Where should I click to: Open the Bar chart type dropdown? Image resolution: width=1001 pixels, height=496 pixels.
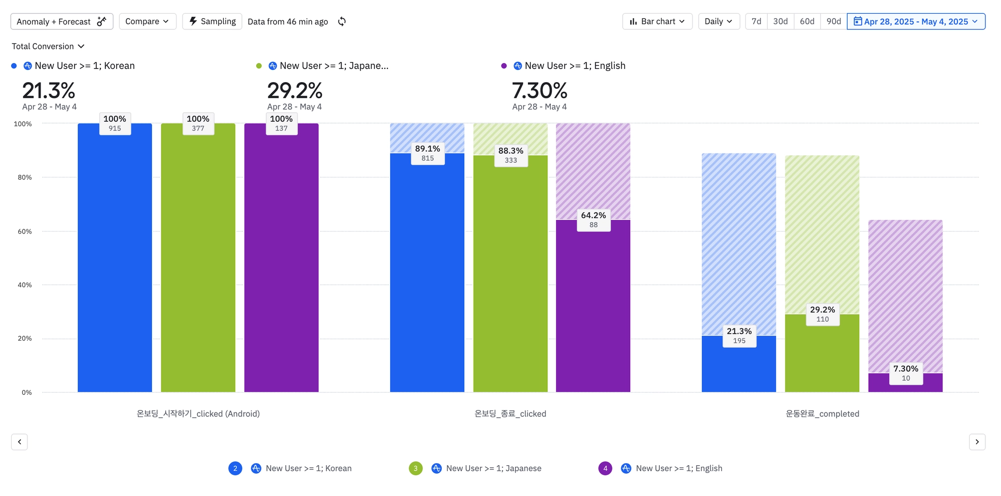(x=657, y=22)
